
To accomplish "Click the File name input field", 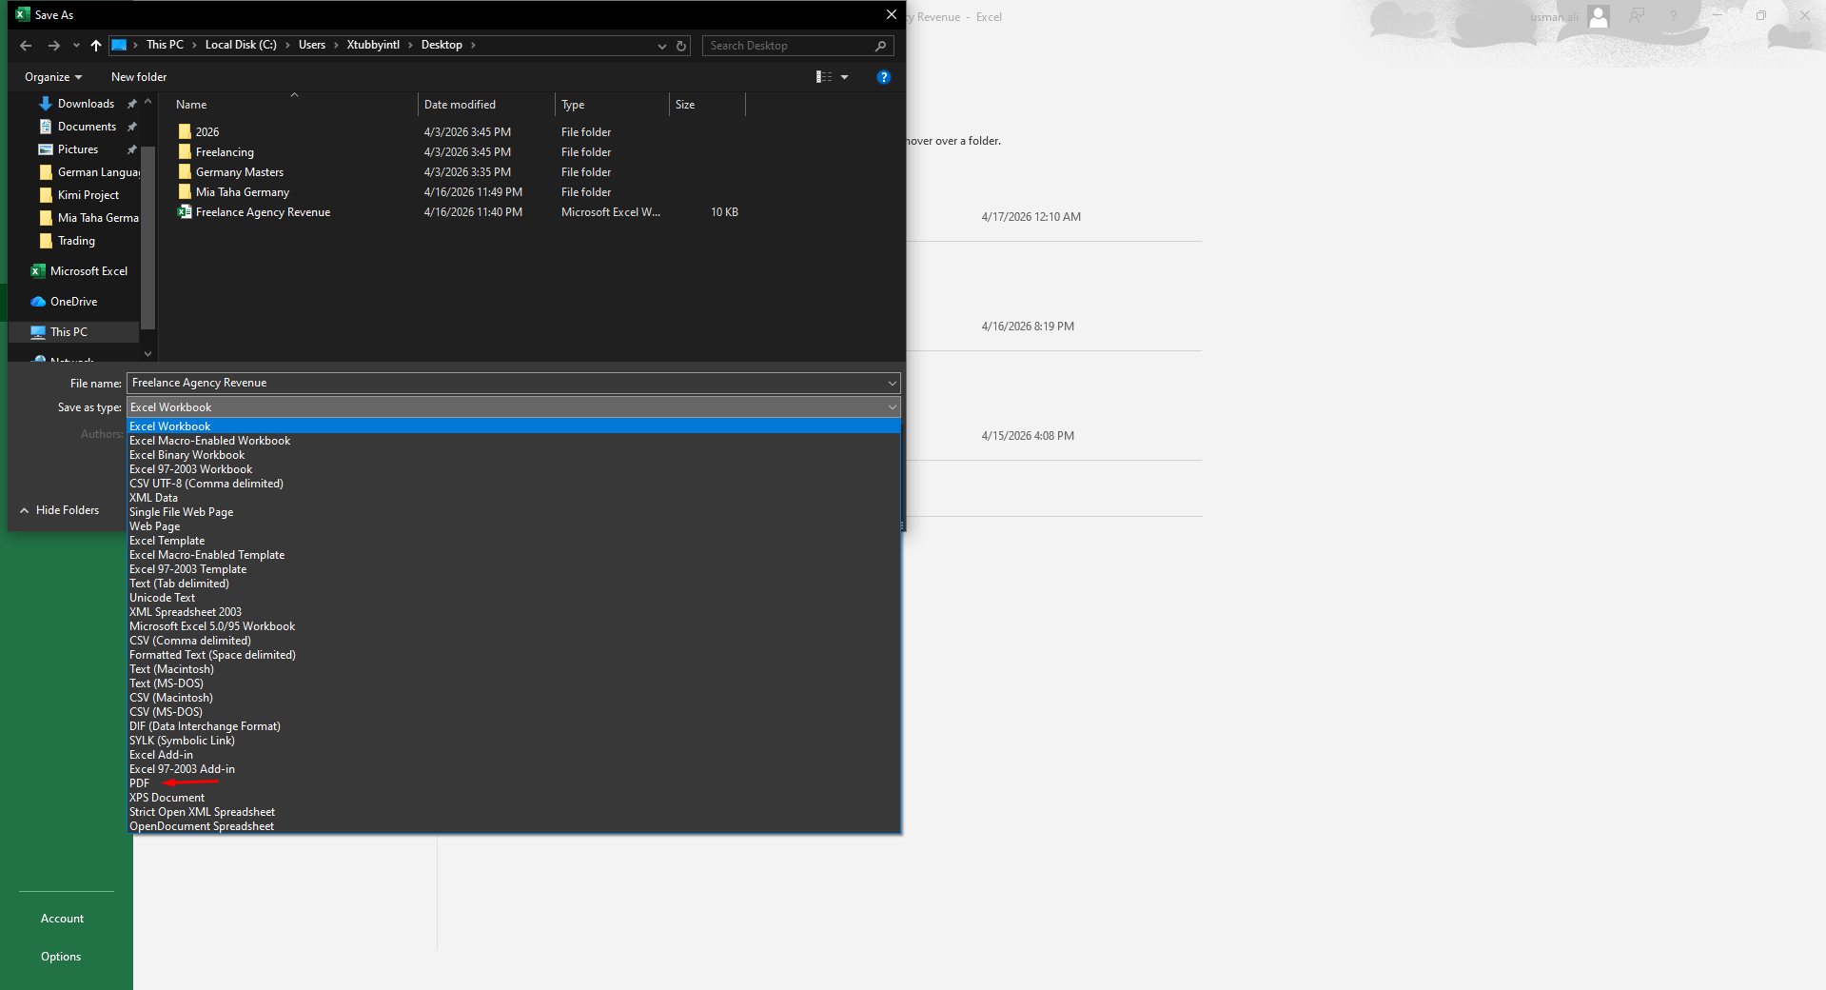I will click(506, 383).
